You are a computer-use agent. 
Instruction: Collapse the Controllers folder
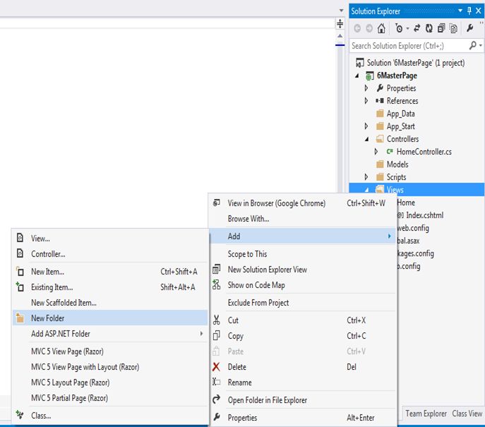(x=367, y=139)
